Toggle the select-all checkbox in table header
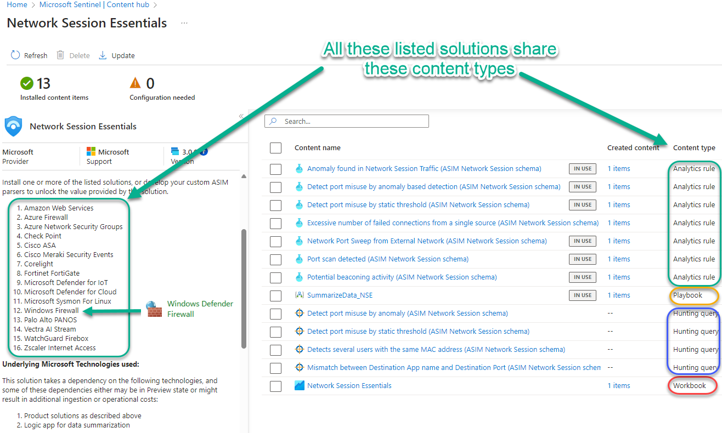This screenshot has height=433, width=722. click(x=276, y=148)
